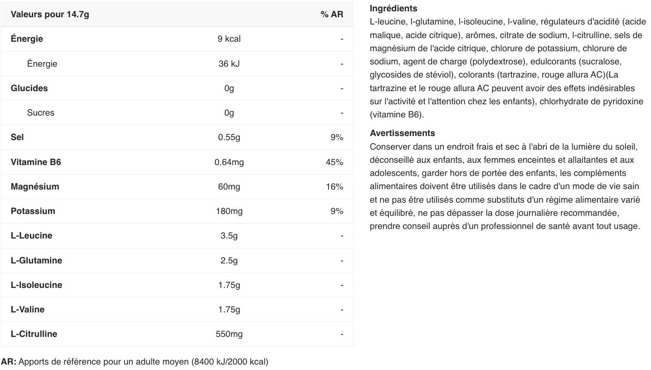This screenshot has height=370, width=651.
Task: Select the Glucides row label
Action: pyautogui.click(x=29, y=88)
